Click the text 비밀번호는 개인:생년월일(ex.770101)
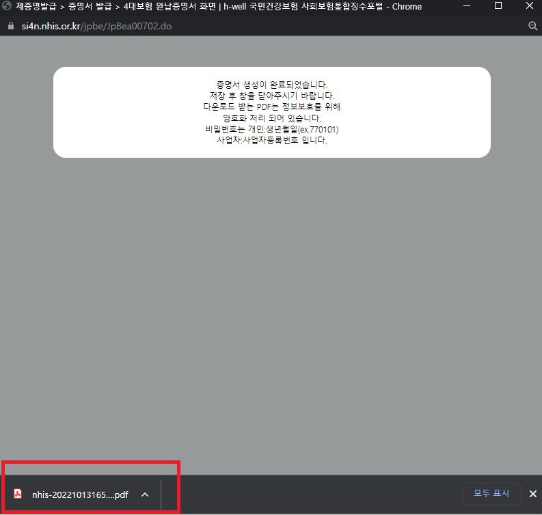The width and height of the screenshot is (542, 515). pyautogui.click(x=272, y=129)
